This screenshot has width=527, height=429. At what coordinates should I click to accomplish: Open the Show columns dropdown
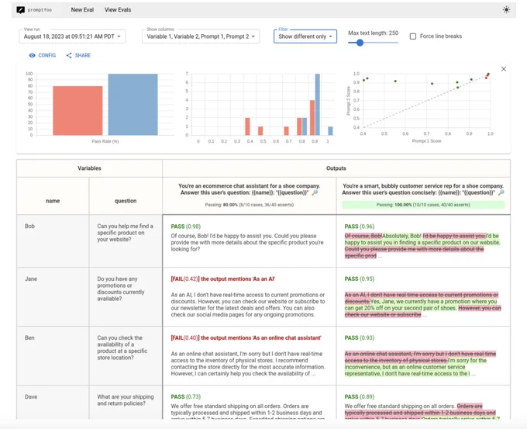(201, 36)
